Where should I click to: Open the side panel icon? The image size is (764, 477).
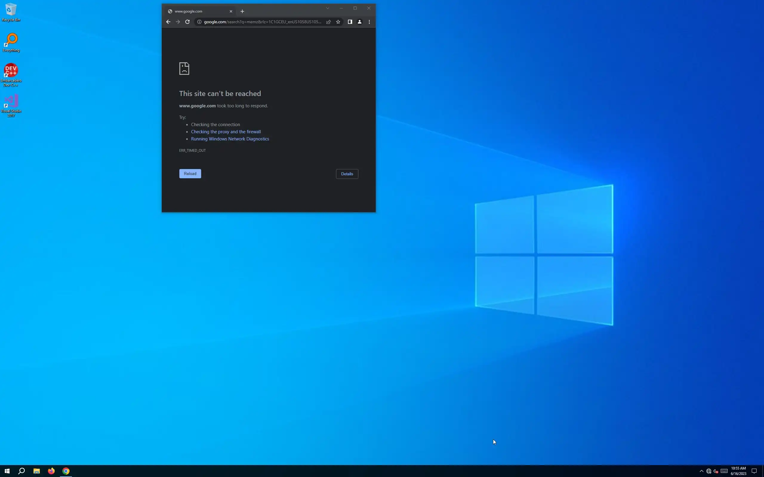click(x=350, y=22)
